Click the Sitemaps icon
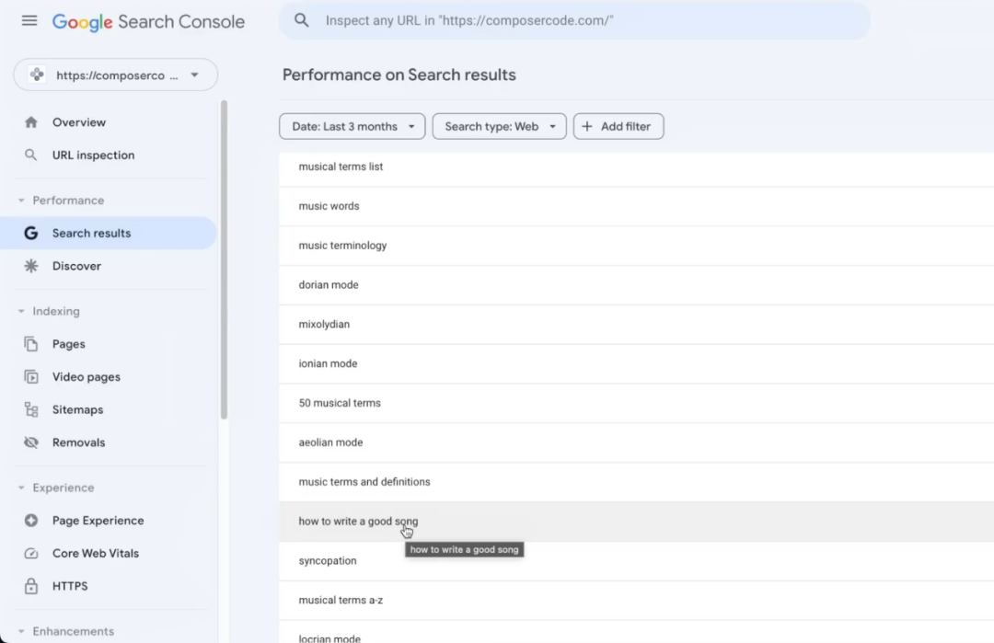This screenshot has height=643, width=994. 31,410
